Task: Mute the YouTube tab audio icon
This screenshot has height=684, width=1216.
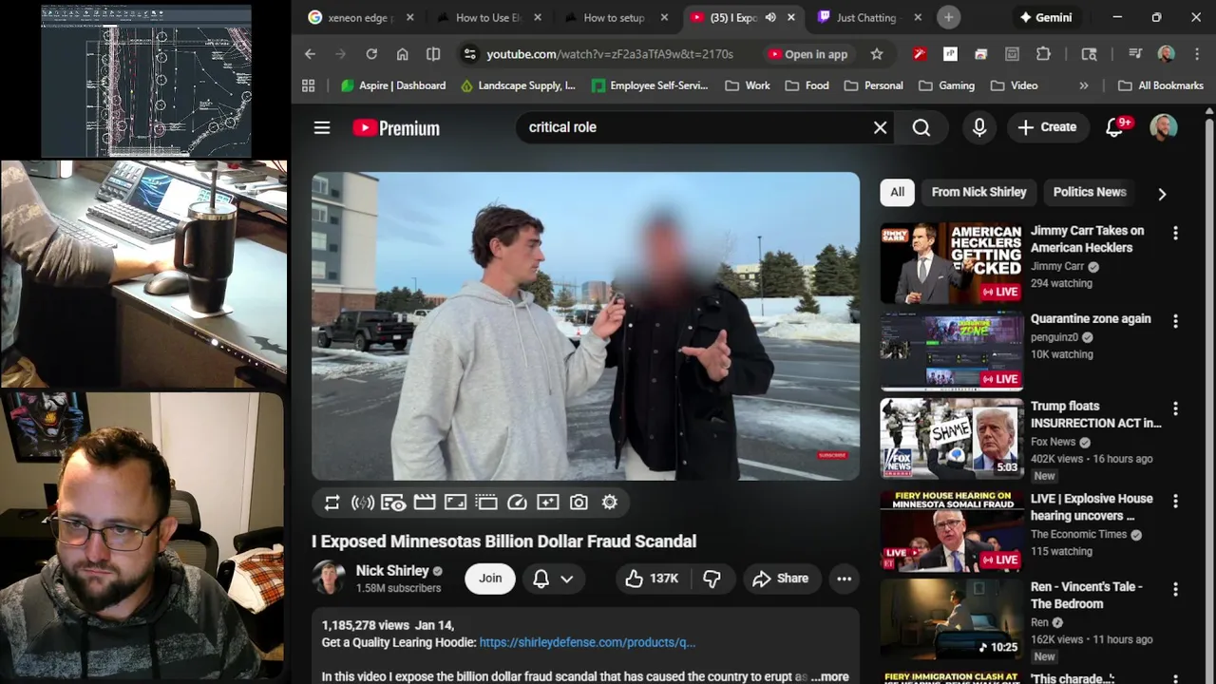Action: (770, 17)
